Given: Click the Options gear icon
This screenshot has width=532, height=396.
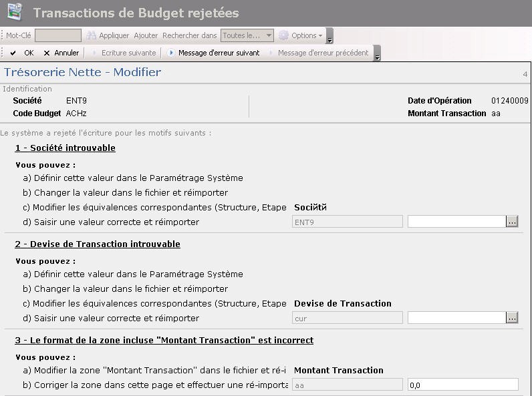Looking at the screenshot, I should click(283, 35).
